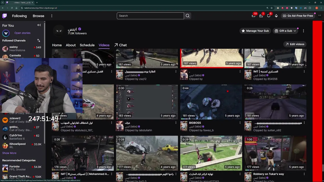Open the inbox icon with badge 1
Viewport: 324px width, 182px height.
[x=261, y=16]
